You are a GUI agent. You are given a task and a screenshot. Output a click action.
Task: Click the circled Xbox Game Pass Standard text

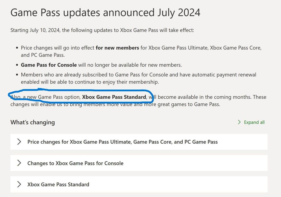114,97
